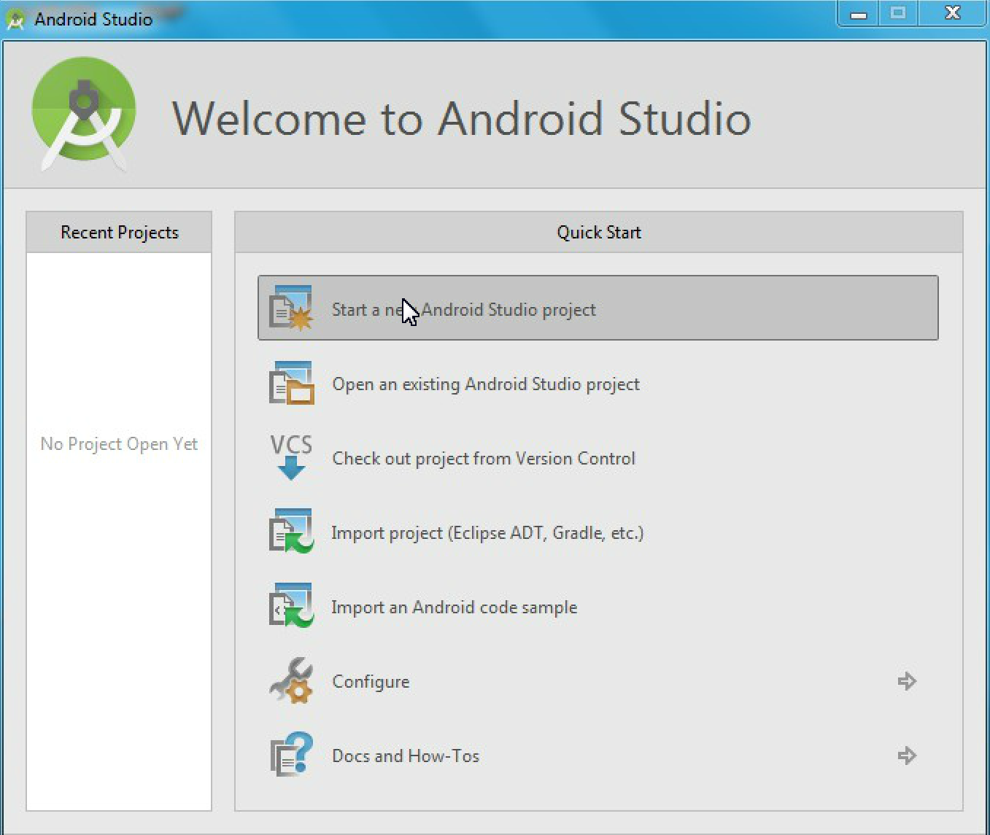Click the small Android Studio title bar icon
The width and height of the screenshot is (990, 835).
(x=15, y=20)
